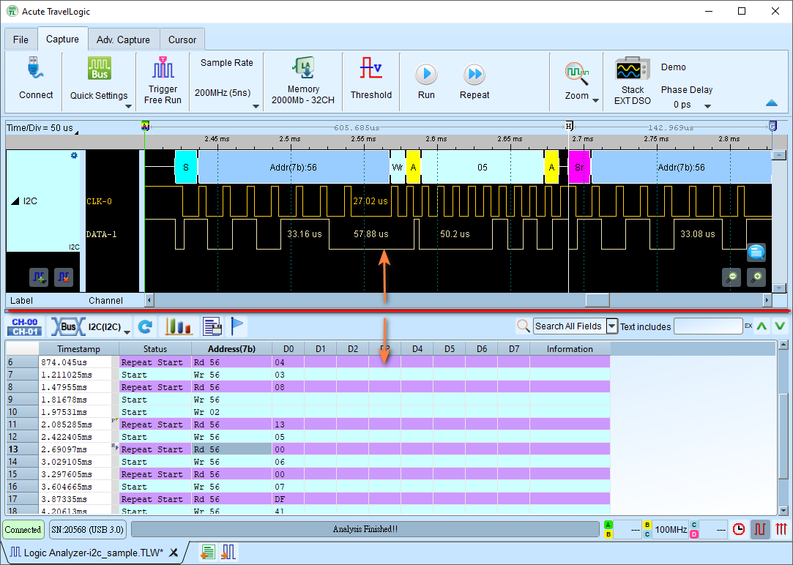The height and width of the screenshot is (565, 793).
Task: Expand the Zoom dropdown arrow
Action: [x=596, y=100]
